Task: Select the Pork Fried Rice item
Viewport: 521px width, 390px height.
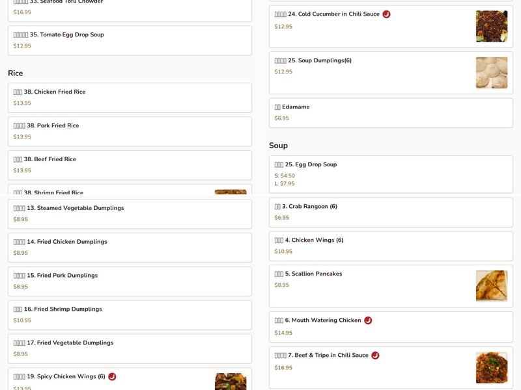Action: (x=130, y=131)
